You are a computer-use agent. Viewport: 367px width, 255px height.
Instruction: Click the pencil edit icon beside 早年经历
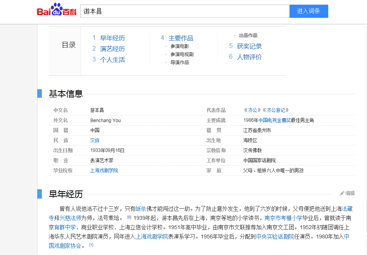[x=342, y=194]
